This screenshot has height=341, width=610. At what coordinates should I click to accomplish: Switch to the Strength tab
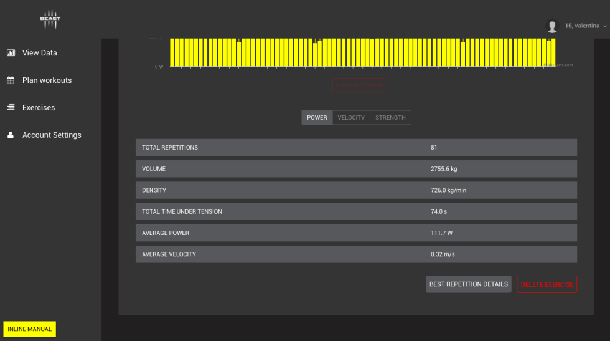click(390, 118)
